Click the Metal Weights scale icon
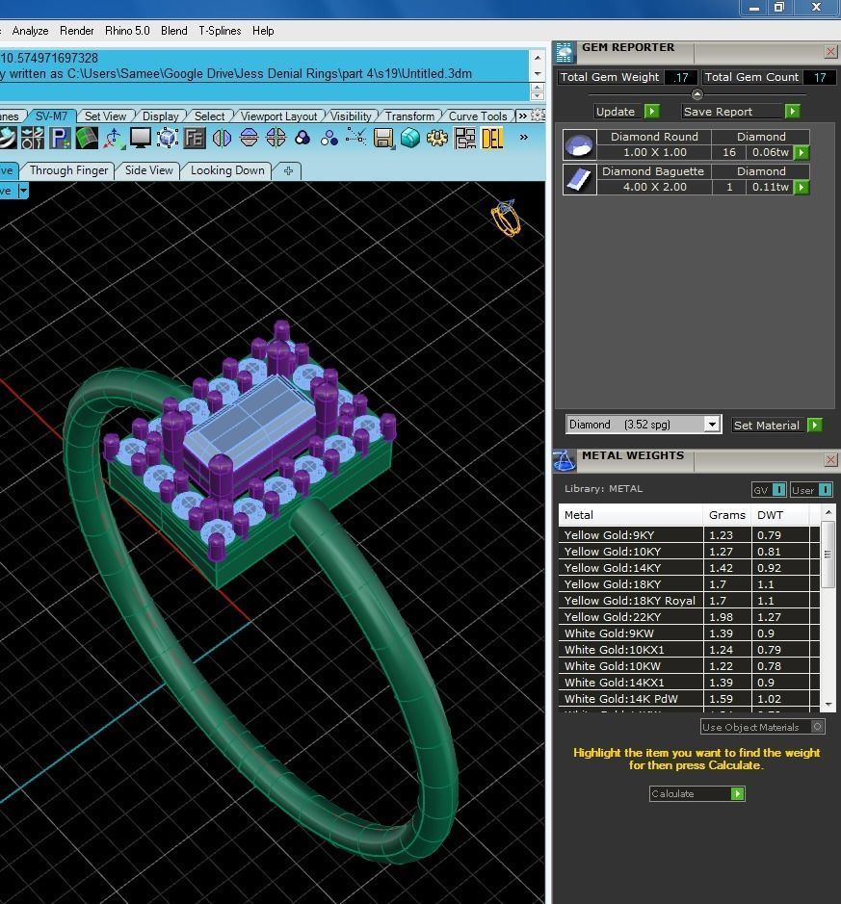 [x=565, y=460]
